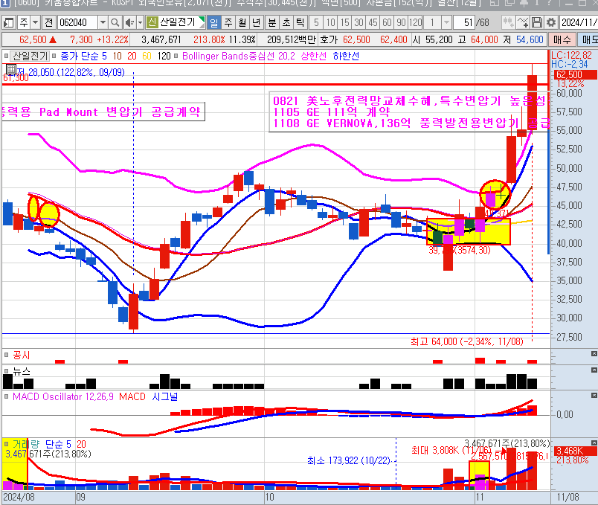Select the 30 interval button
Screen dimensions: 598x505
click(x=359, y=22)
